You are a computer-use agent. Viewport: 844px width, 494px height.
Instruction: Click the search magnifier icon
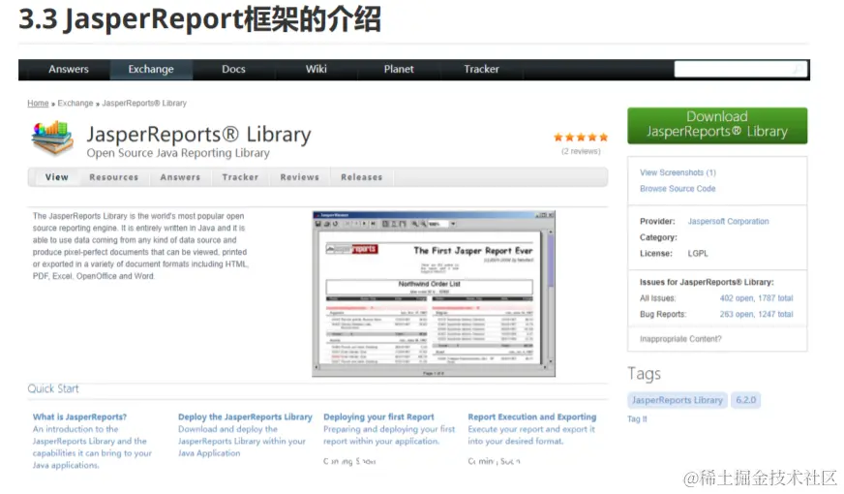[799, 69]
